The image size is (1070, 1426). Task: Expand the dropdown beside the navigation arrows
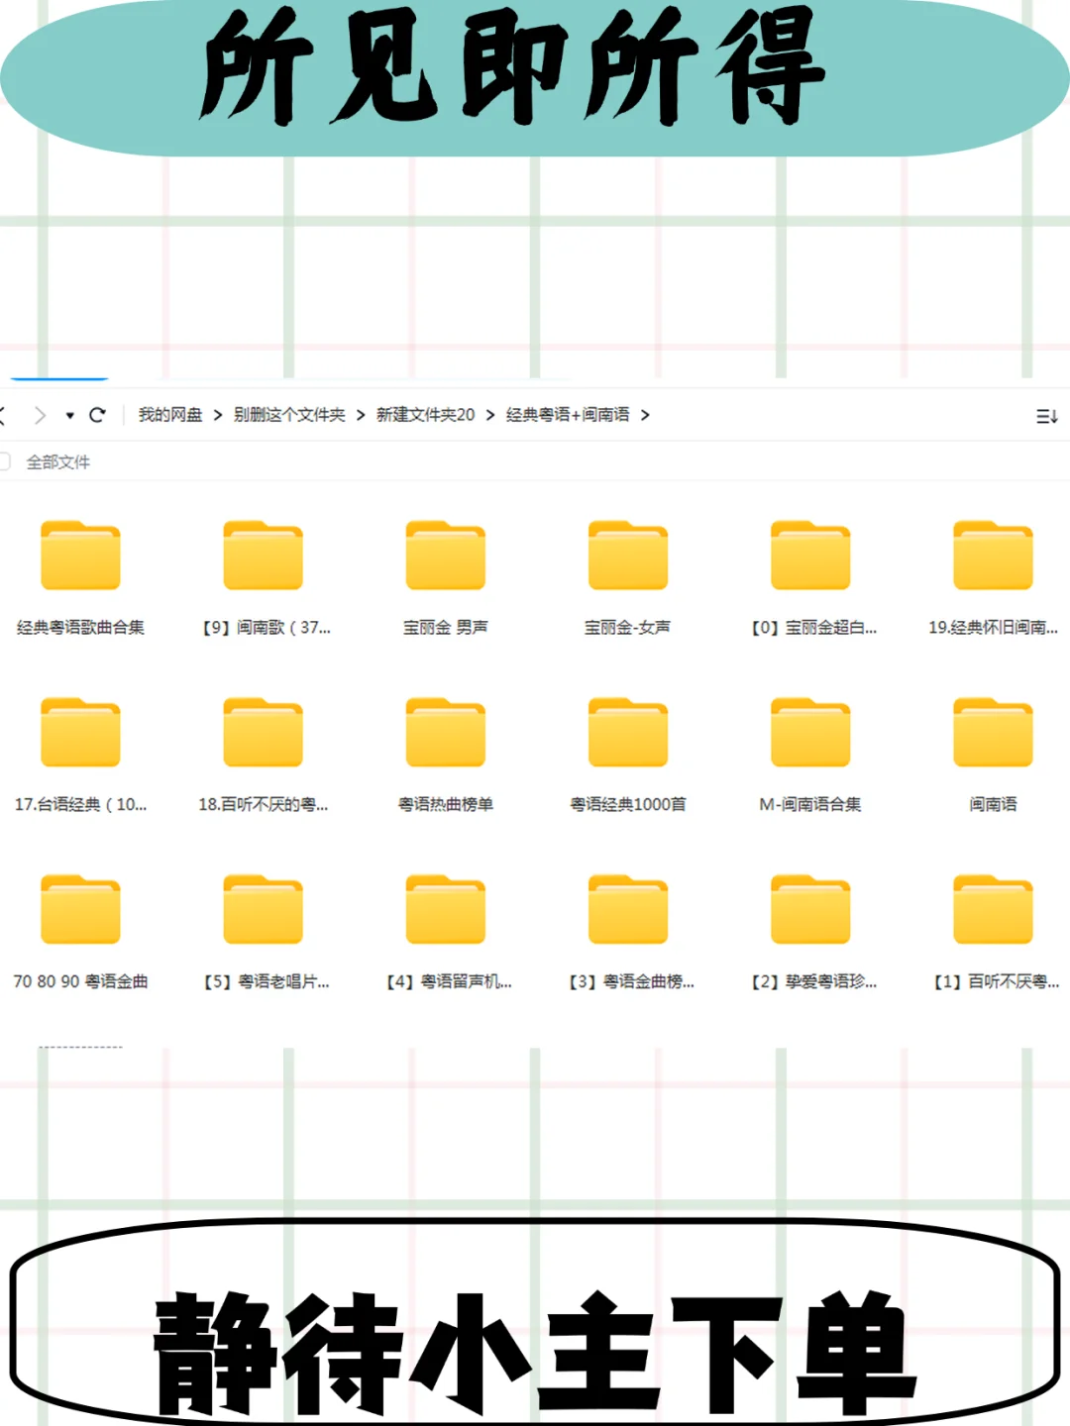[x=68, y=416]
